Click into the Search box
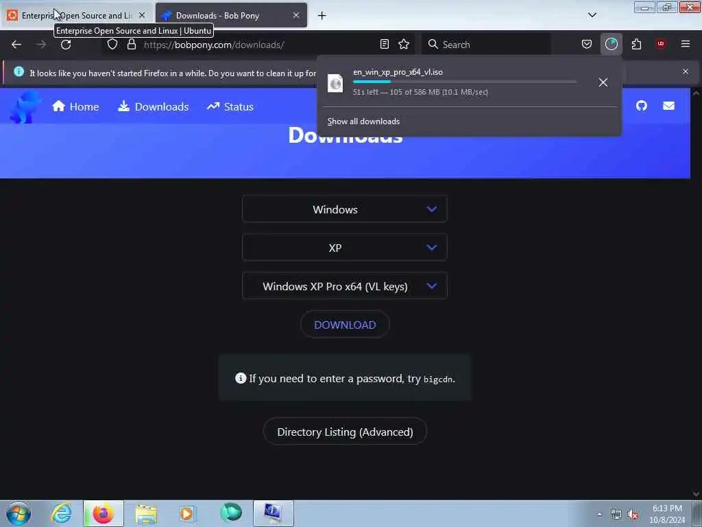The image size is (702, 527). (x=486, y=45)
